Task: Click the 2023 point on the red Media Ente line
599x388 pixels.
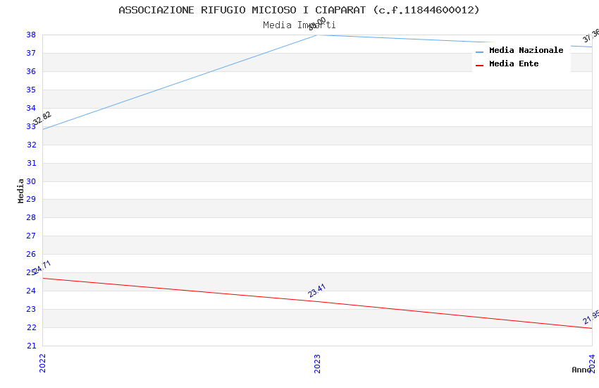Action: tap(317, 302)
